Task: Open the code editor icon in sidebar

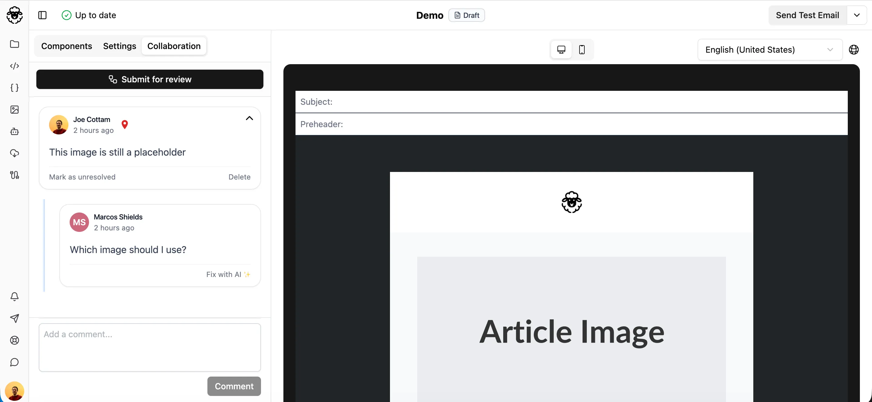Action: (x=14, y=66)
